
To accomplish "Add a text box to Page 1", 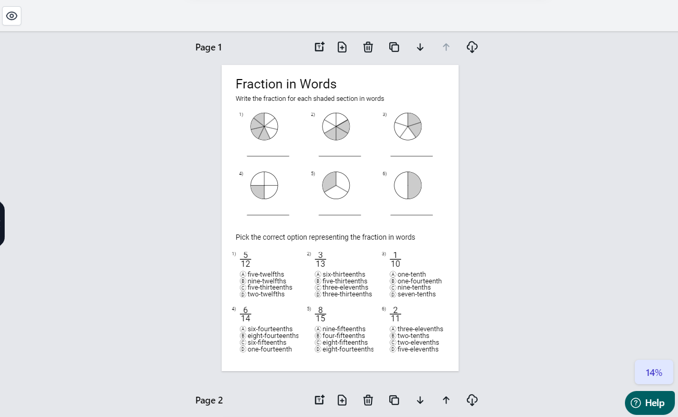I will (319, 47).
